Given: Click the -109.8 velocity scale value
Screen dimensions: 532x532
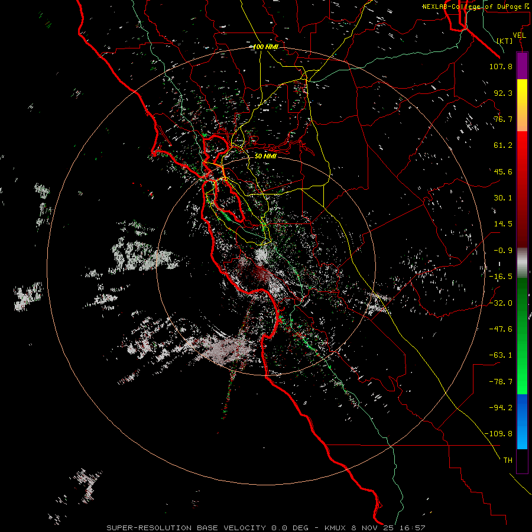Looking at the screenshot, I should point(498,434).
